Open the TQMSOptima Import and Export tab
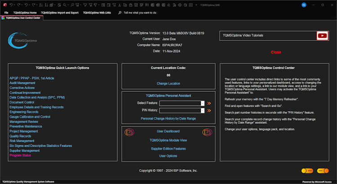The width and height of the screenshot is (337, 184). 60,13
